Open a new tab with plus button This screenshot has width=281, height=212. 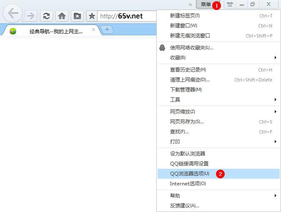pos(107,30)
